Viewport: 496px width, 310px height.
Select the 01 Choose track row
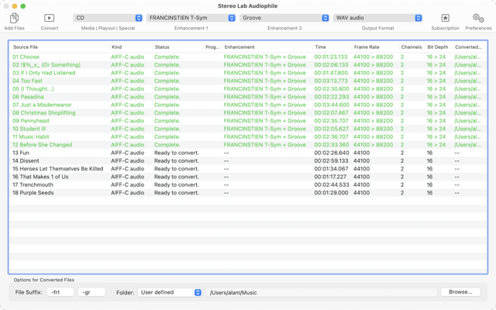[155, 57]
